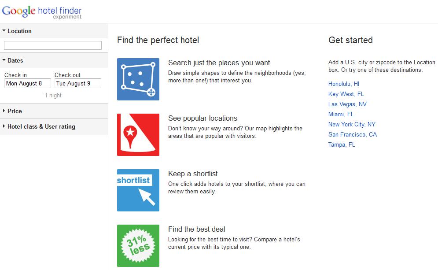The image size is (438, 270).
Task: Collapse the Dates section
Action: click(x=15, y=60)
